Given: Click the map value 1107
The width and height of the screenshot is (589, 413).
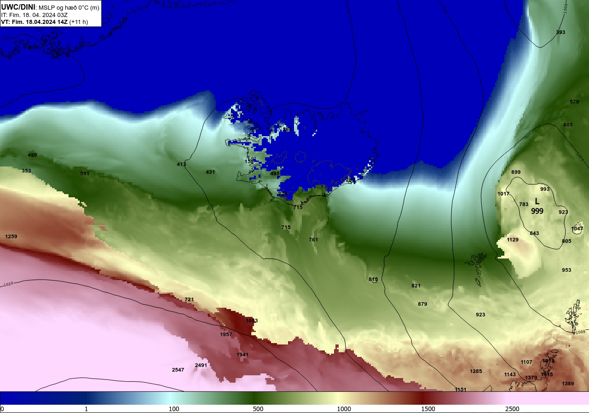Looking at the screenshot, I should click(526, 362).
